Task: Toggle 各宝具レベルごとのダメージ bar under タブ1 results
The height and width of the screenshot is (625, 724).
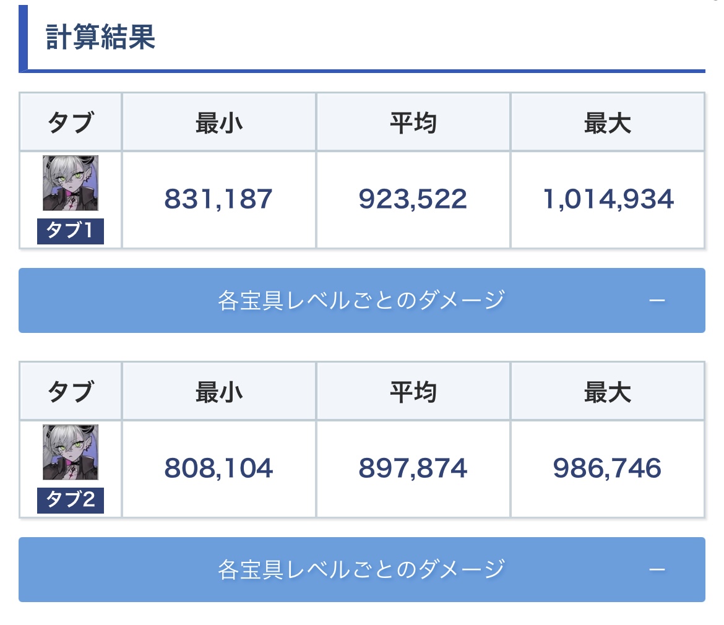Action: [x=361, y=301]
